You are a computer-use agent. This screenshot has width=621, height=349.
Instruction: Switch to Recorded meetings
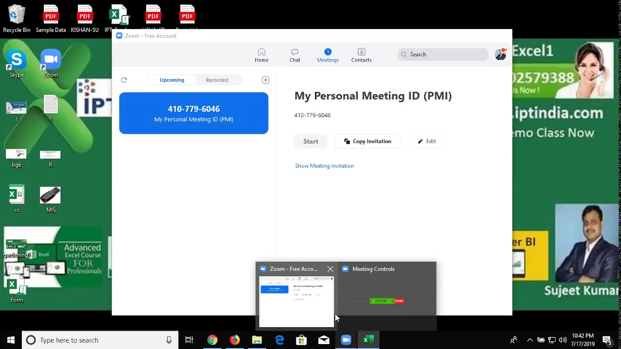coord(217,80)
